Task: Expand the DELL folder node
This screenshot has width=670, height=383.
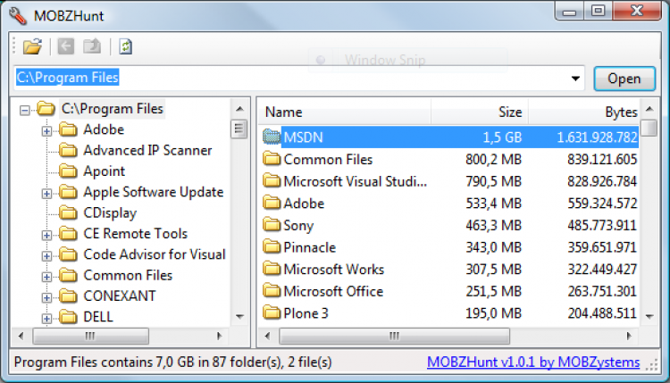Action: pos(46,317)
